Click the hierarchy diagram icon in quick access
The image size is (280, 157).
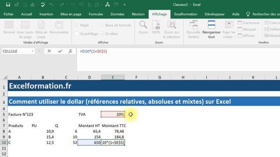pos(108,5)
